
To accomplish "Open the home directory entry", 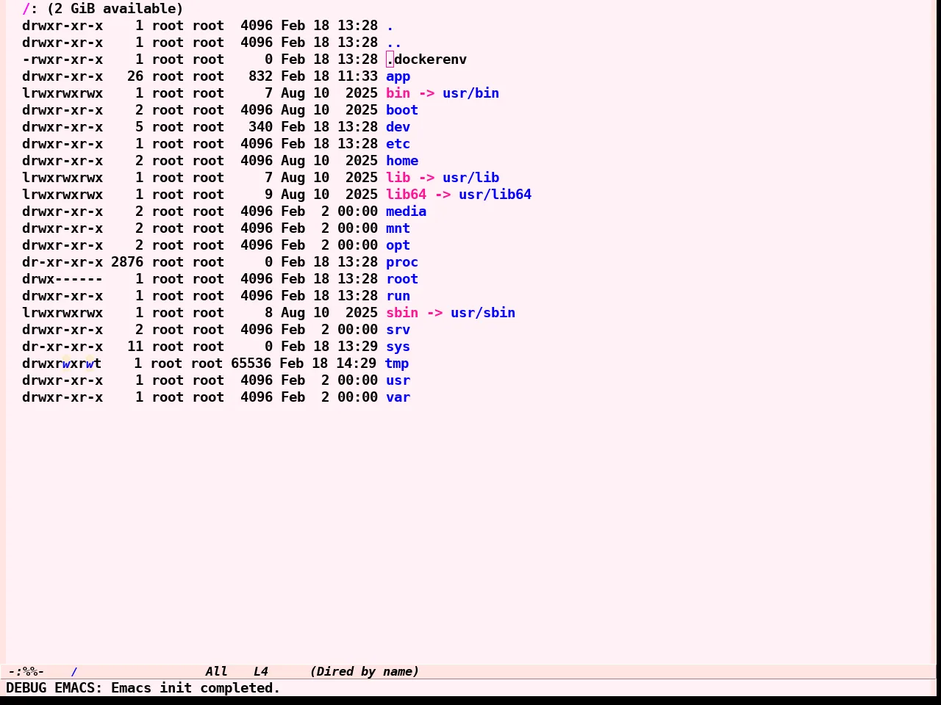I will pyautogui.click(x=402, y=161).
